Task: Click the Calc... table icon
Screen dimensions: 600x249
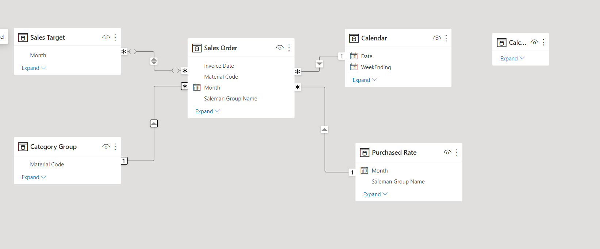Action: click(501, 43)
